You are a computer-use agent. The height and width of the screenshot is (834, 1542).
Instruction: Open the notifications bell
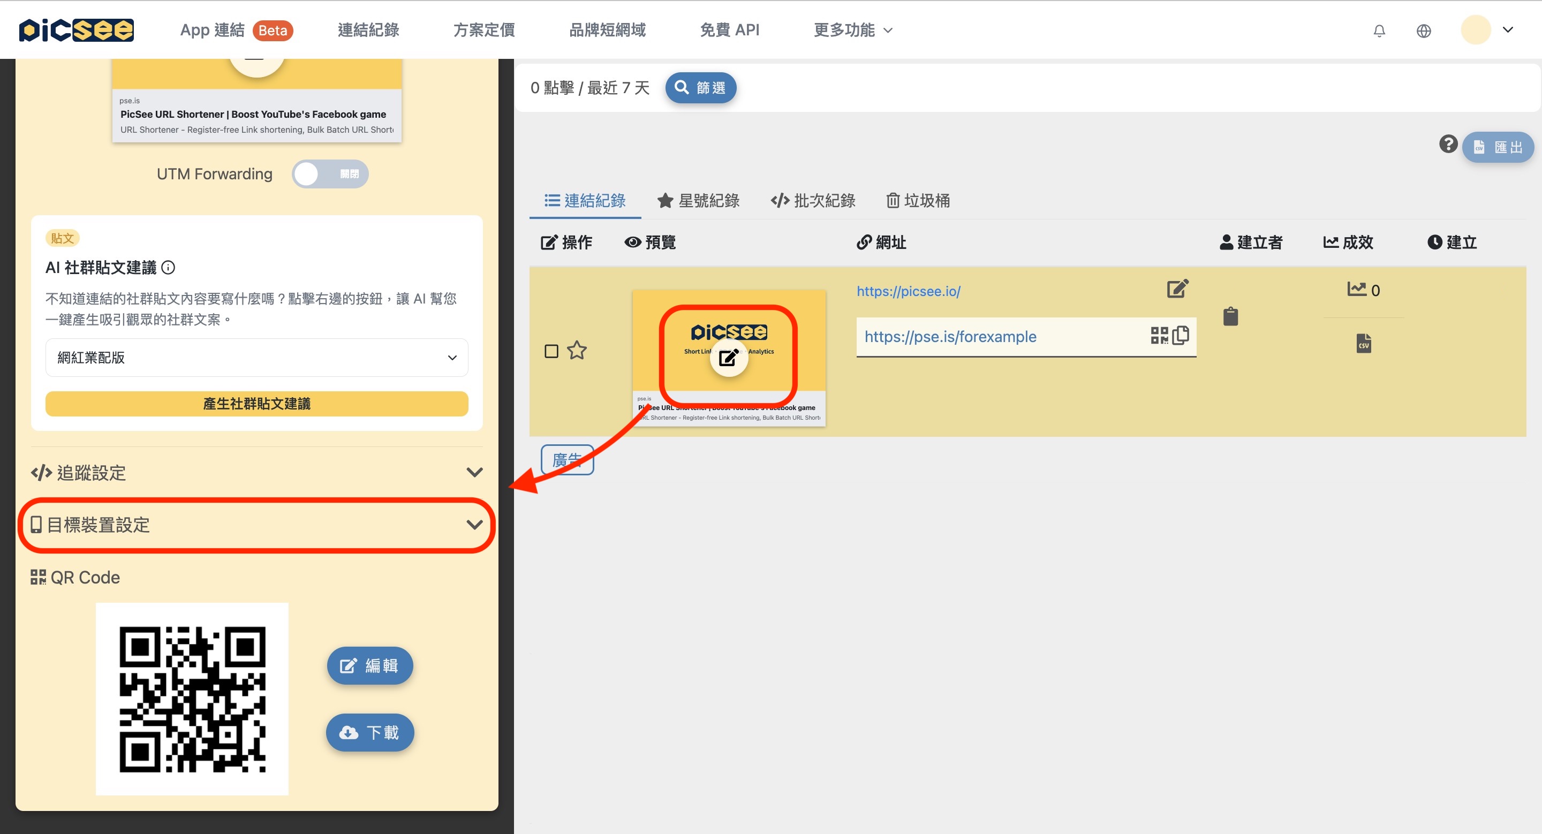[1379, 31]
